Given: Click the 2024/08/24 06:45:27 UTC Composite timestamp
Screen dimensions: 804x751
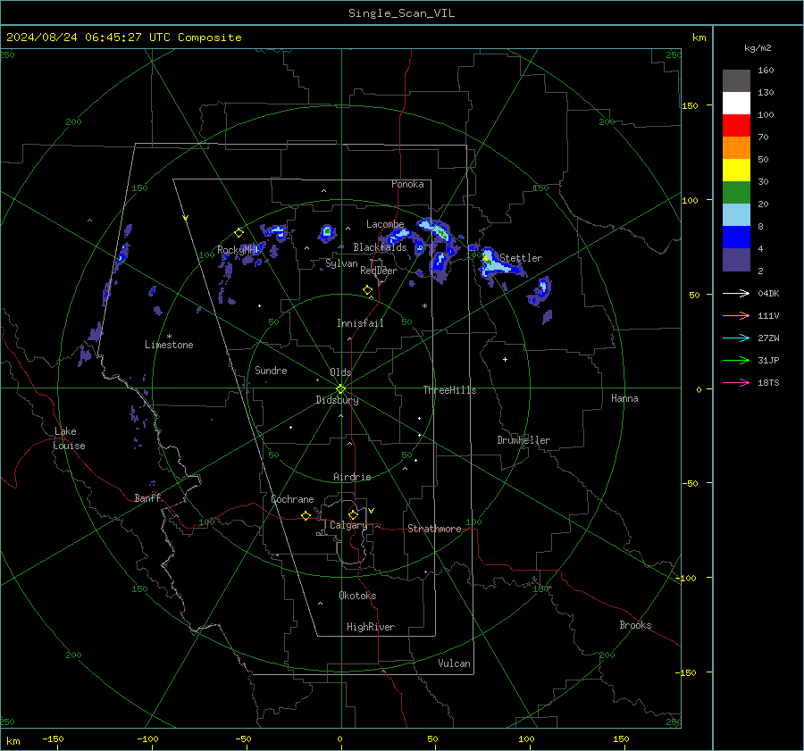Looking at the screenshot, I should [123, 38].
